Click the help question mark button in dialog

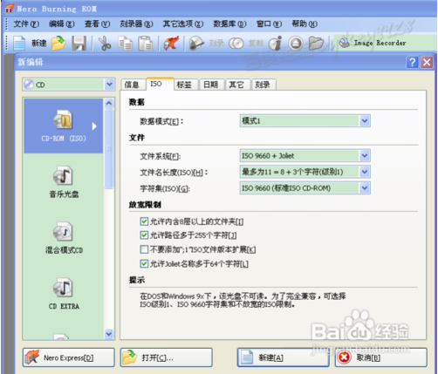tap(412, 62)
